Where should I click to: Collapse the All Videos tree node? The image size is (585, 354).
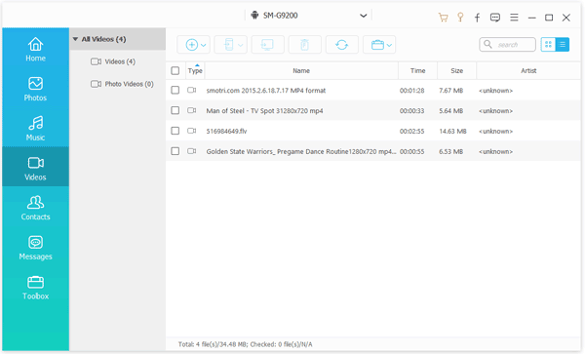click(x=75, y=39)
